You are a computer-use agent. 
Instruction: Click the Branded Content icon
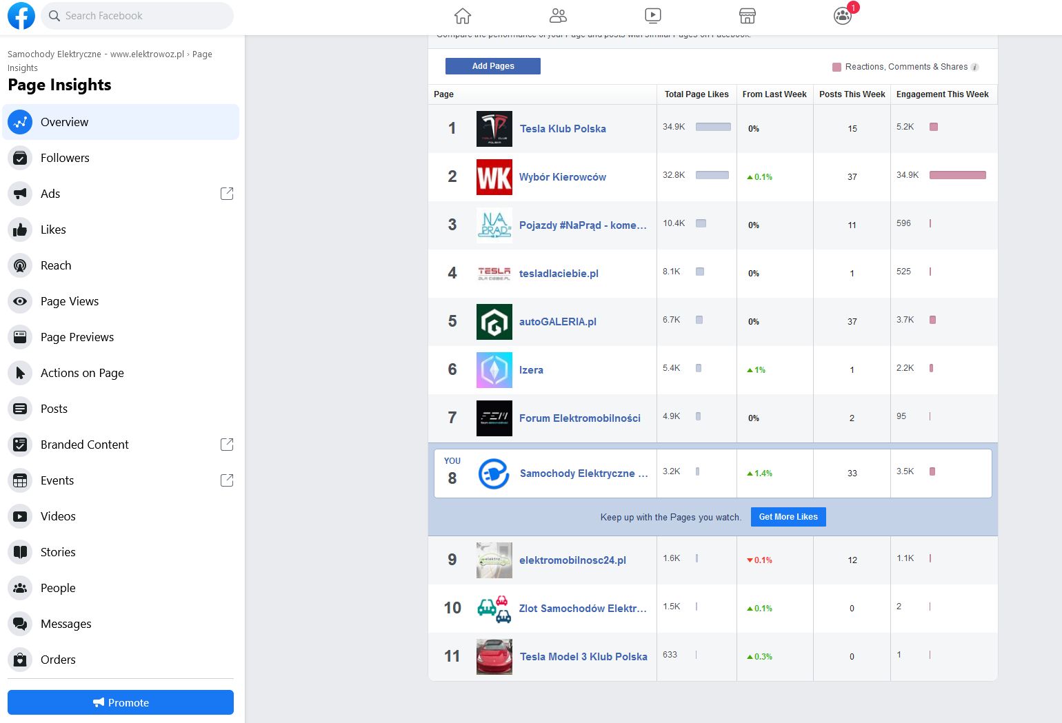point(20,445)
